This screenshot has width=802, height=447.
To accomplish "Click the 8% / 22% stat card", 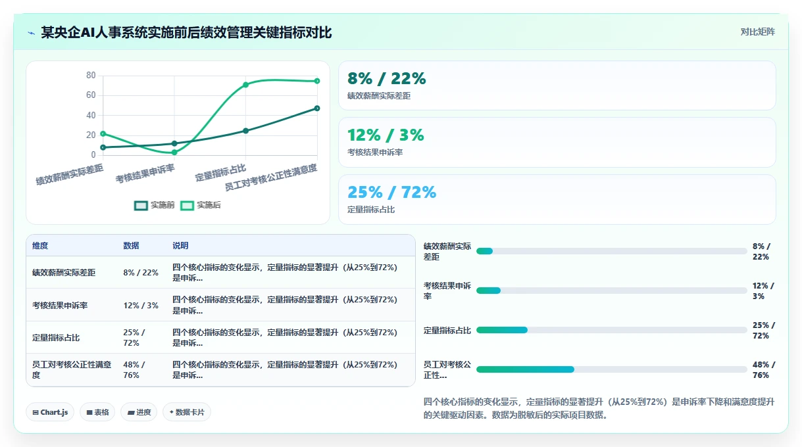I will pos(557,85).
